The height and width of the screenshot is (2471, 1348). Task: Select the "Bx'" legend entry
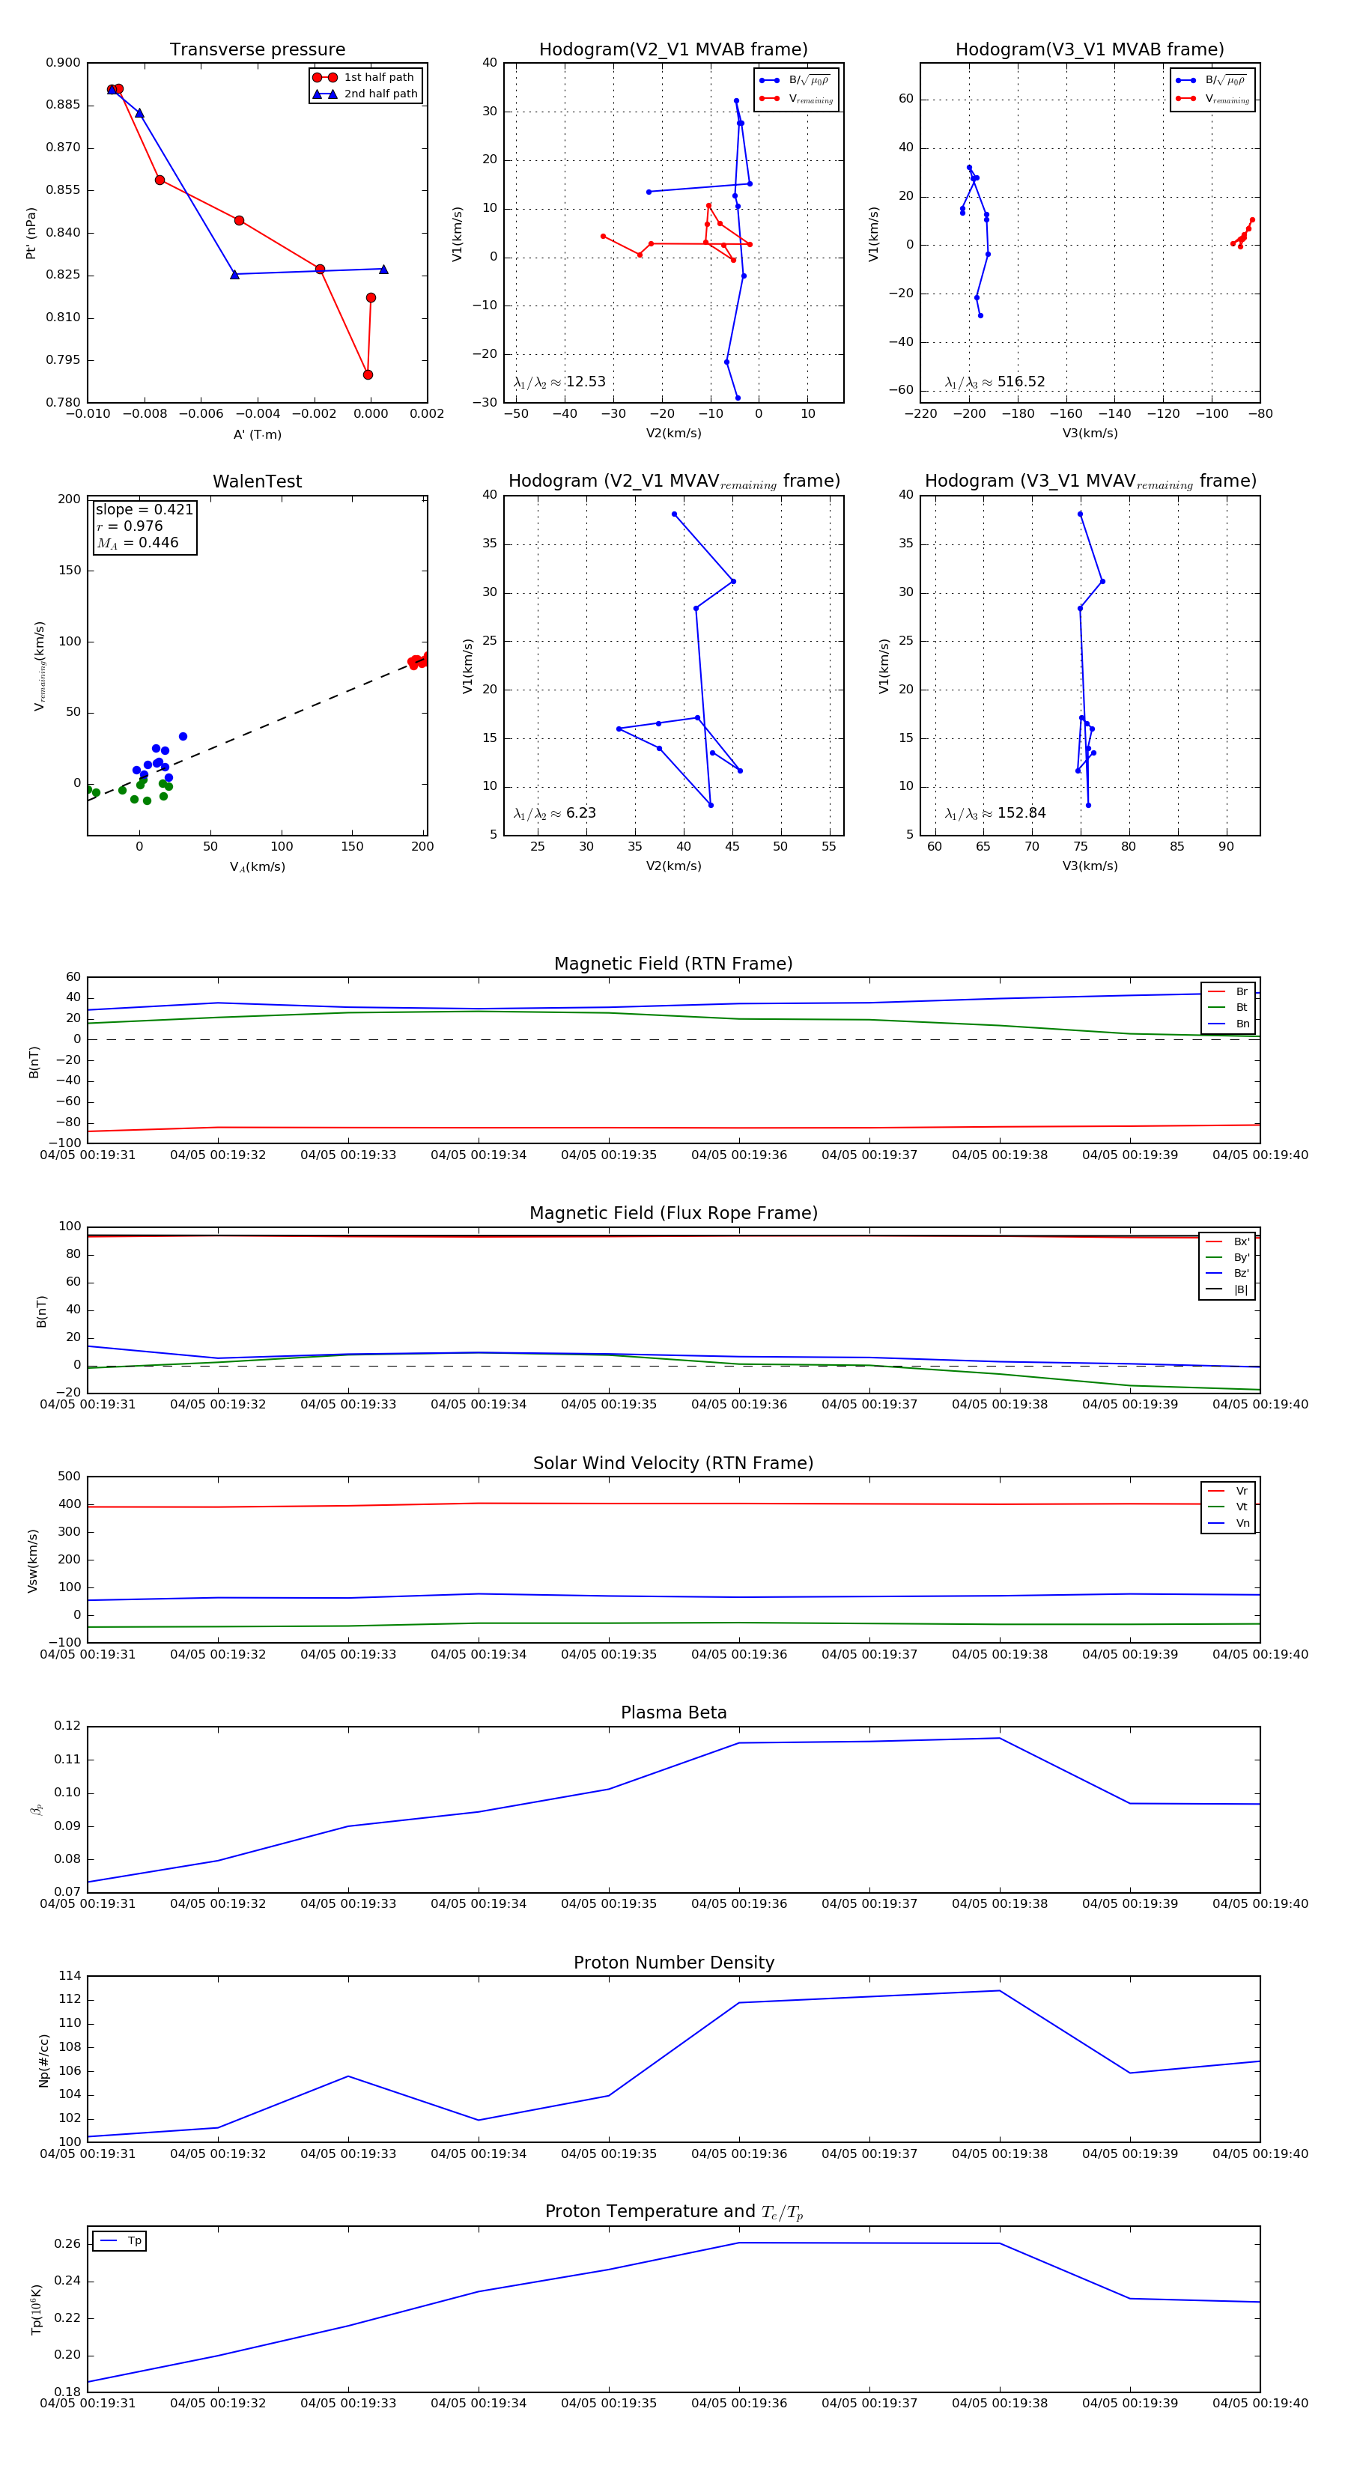click(1227, 1241)
